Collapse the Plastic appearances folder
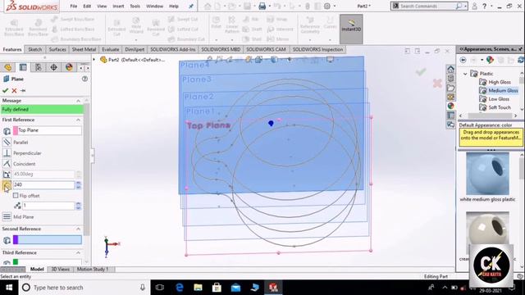Viewport: 525px width, 295px height. pyautogui.click(x=465, y=74)
